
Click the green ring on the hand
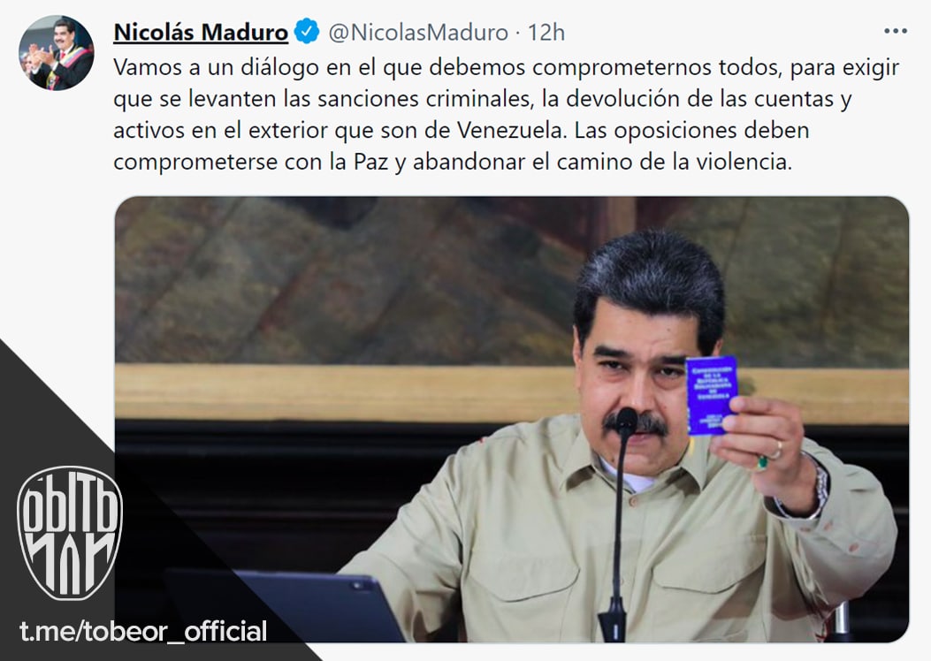(761, 461)
